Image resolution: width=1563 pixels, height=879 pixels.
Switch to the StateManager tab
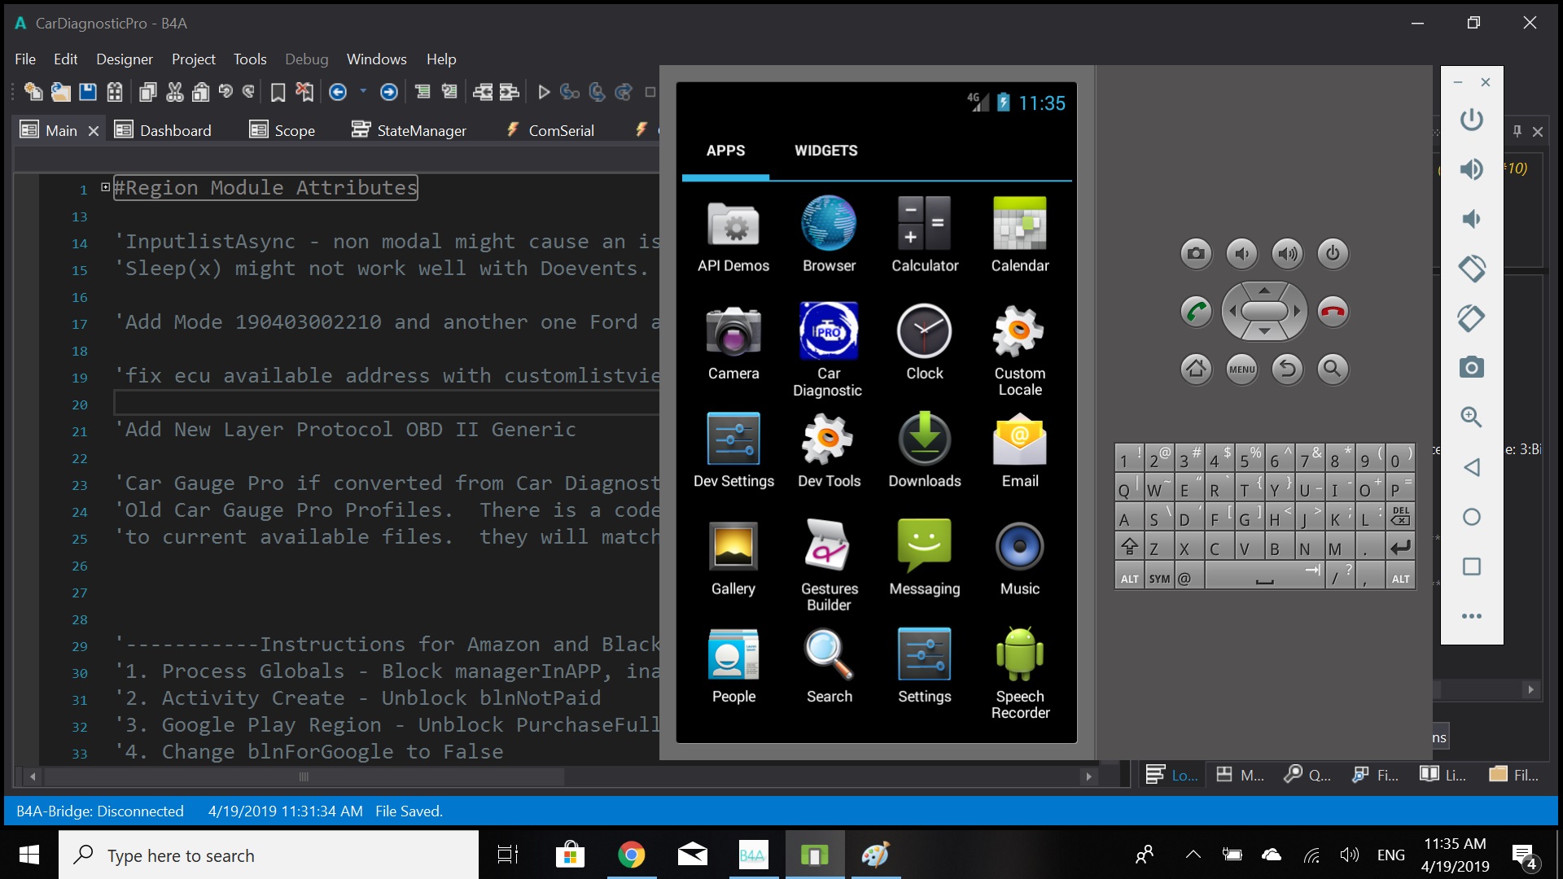(x=409, y=130)
